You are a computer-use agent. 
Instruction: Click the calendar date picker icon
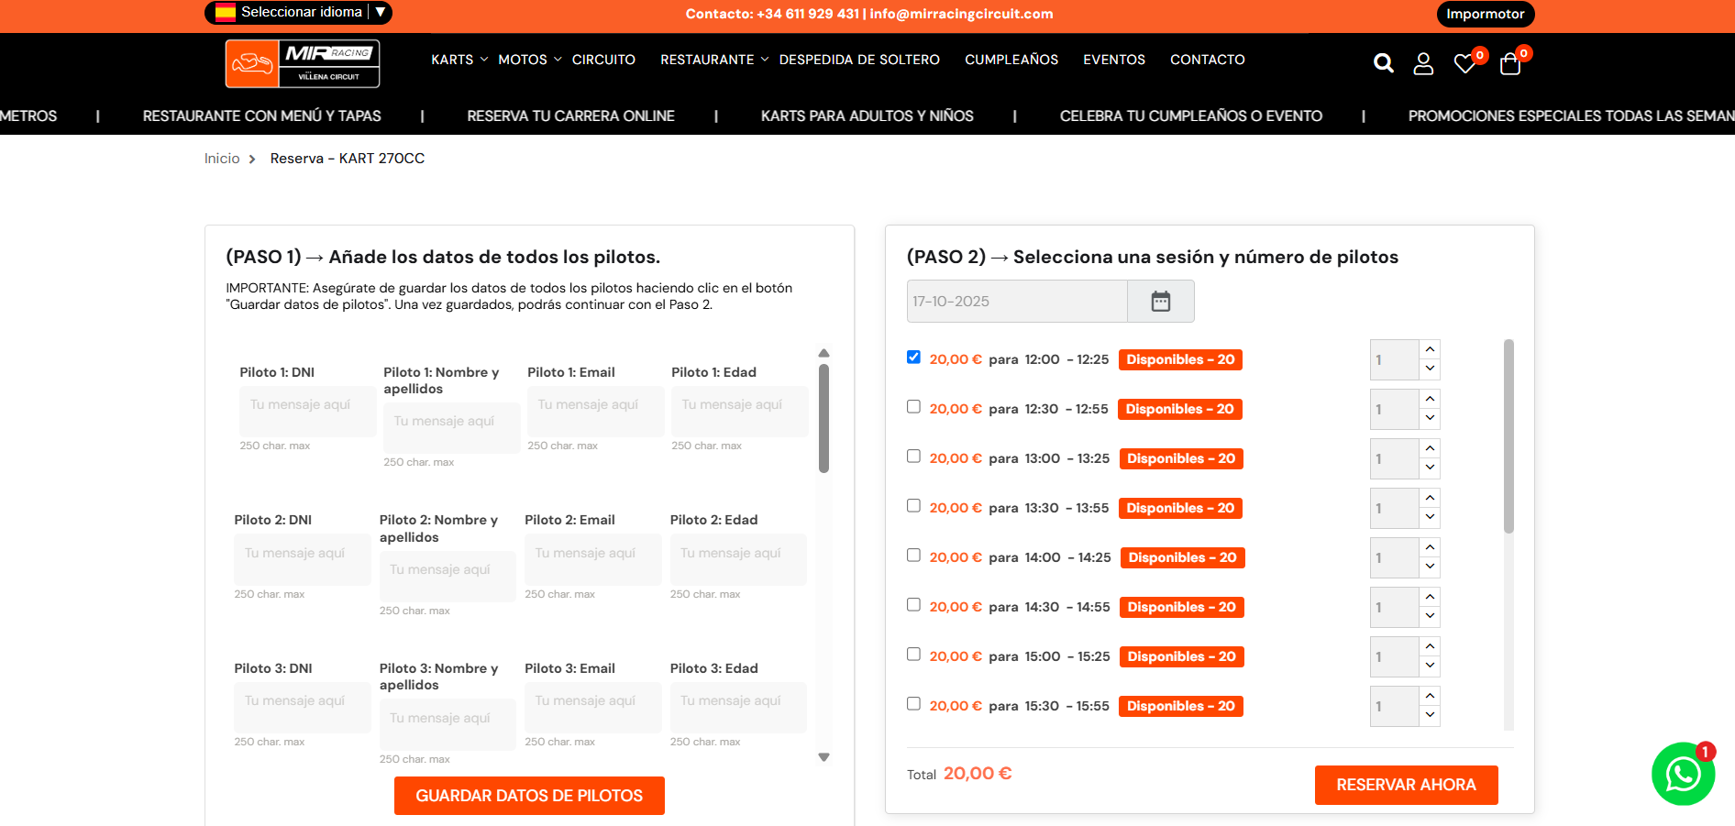point(1160,301)
